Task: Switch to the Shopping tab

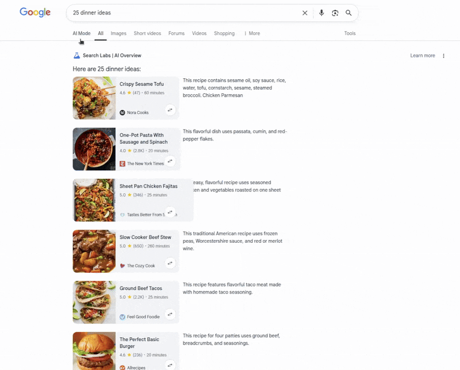Action: click(224, 33)
